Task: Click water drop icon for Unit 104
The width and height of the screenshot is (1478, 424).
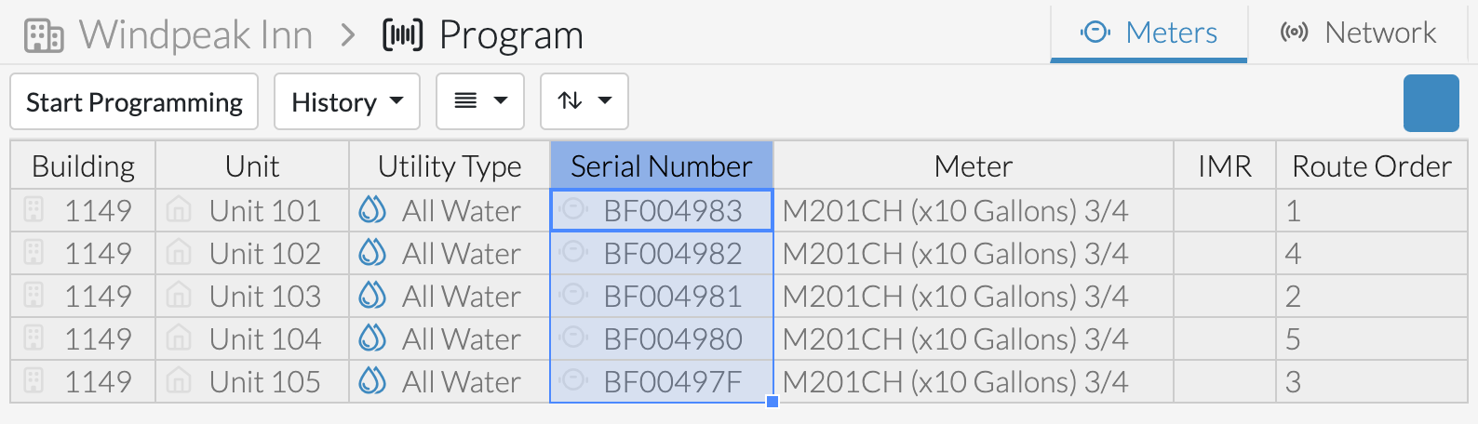Action: point(372,338)
